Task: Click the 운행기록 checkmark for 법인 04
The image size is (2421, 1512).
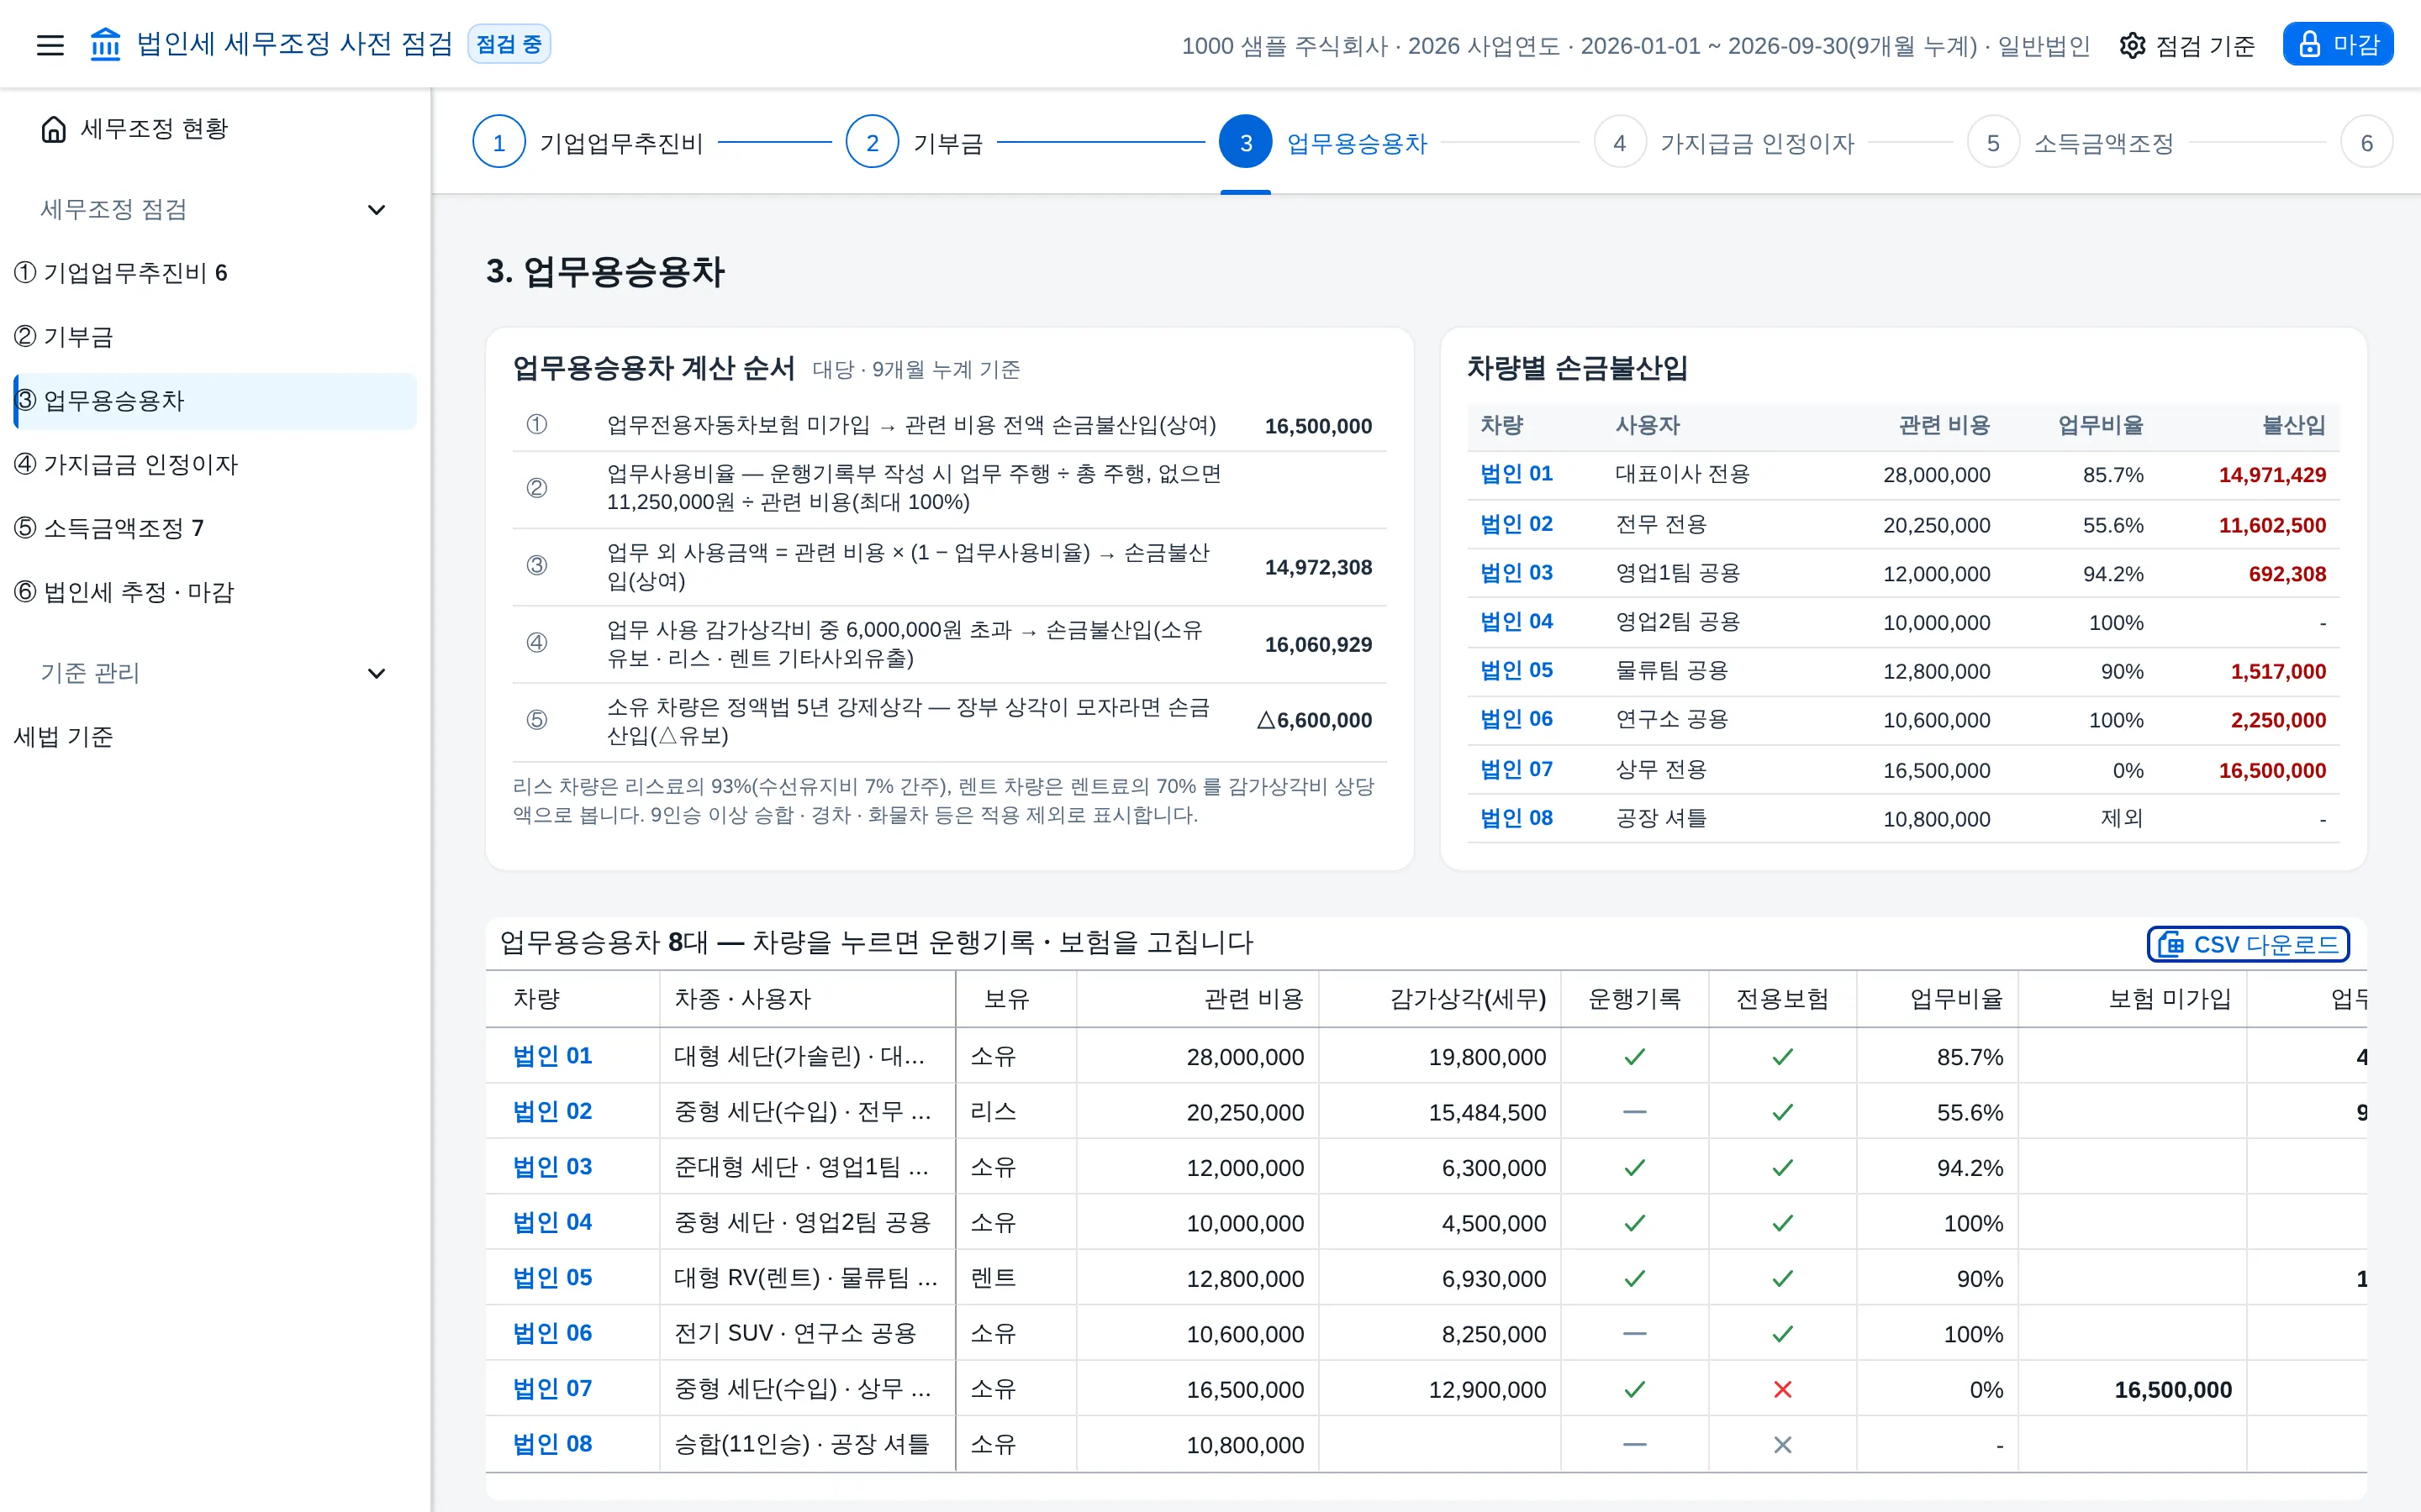Action: [x=1635, y=1222]
